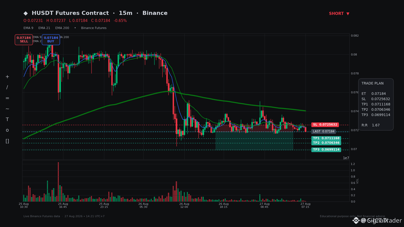The width and height of the screenshot is (404, 227).
Task: Click the Binance Futures source label
Action: tap(94, 28)
